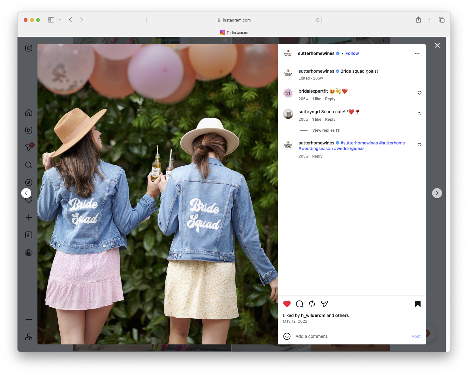This screenshot has height=375, width=468.
Task: Open #sutterhome hashtag link
Action: tap(392, 143)
